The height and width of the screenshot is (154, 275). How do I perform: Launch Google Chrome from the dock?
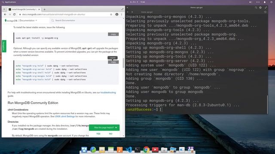click(146, 150)
